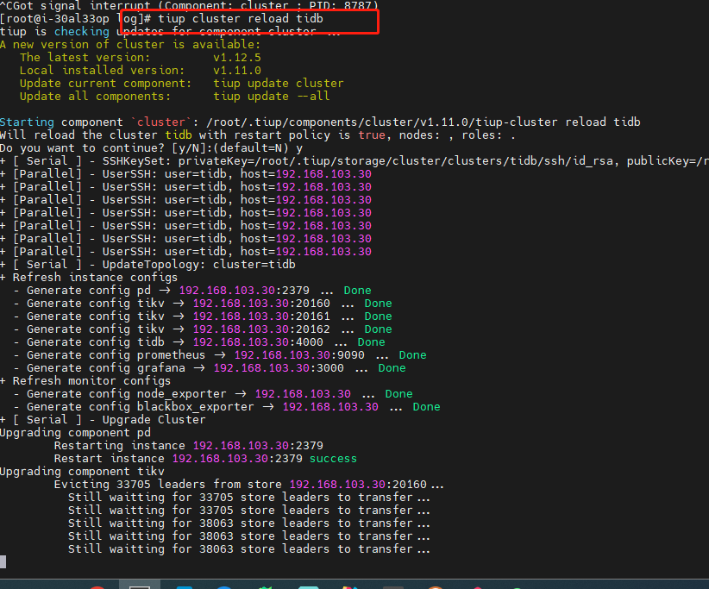Click the 'Generate config pd' line
The height and width of the screenshot is (589, 709).
tap(192, 291)
